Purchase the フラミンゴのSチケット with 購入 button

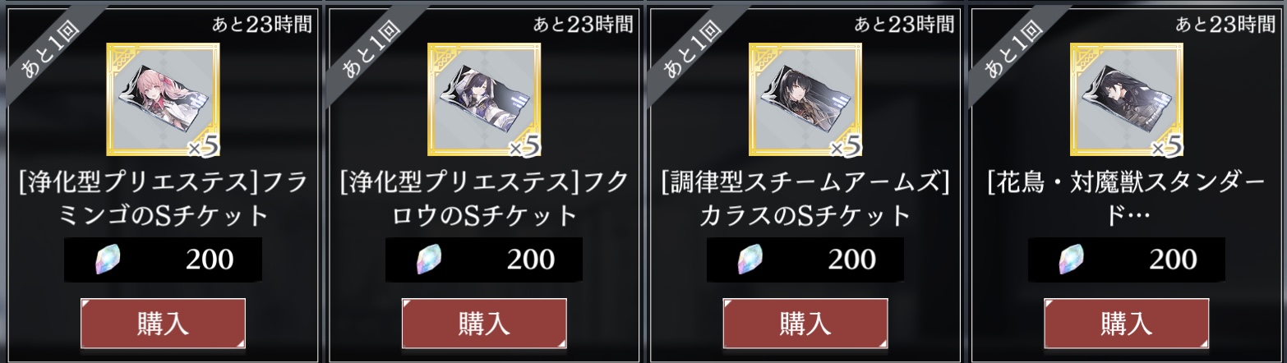[x=163, y=323]
